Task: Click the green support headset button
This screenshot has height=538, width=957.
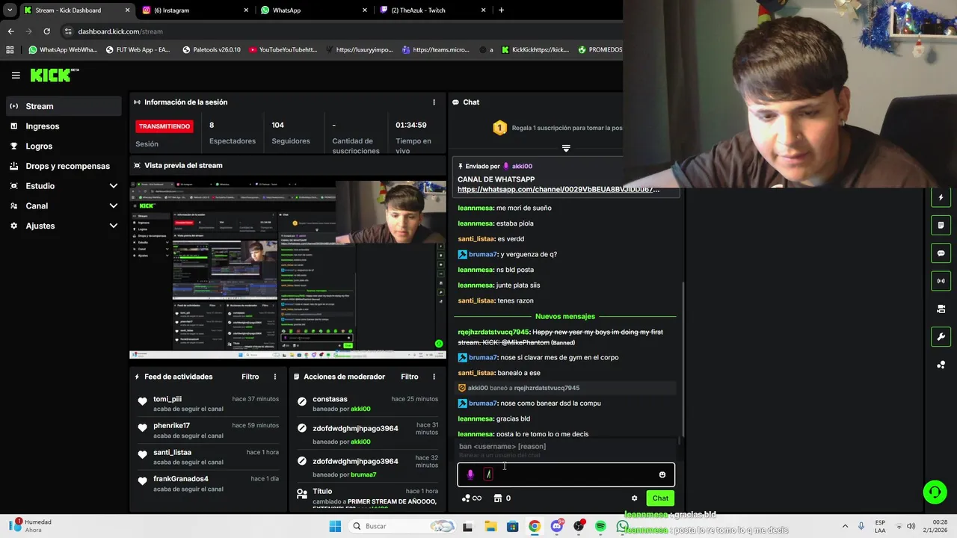Action: point(935,492)
